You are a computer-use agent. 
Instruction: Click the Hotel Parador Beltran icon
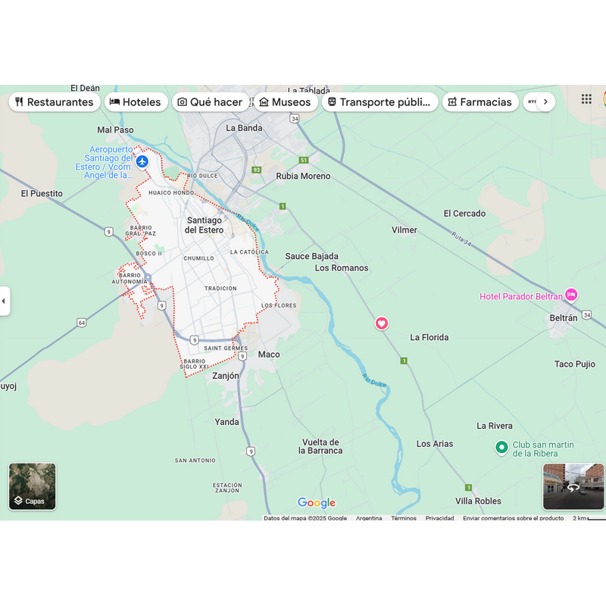point(571,295)
